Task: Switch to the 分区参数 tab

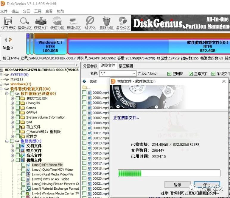Action: click(90, 66)
